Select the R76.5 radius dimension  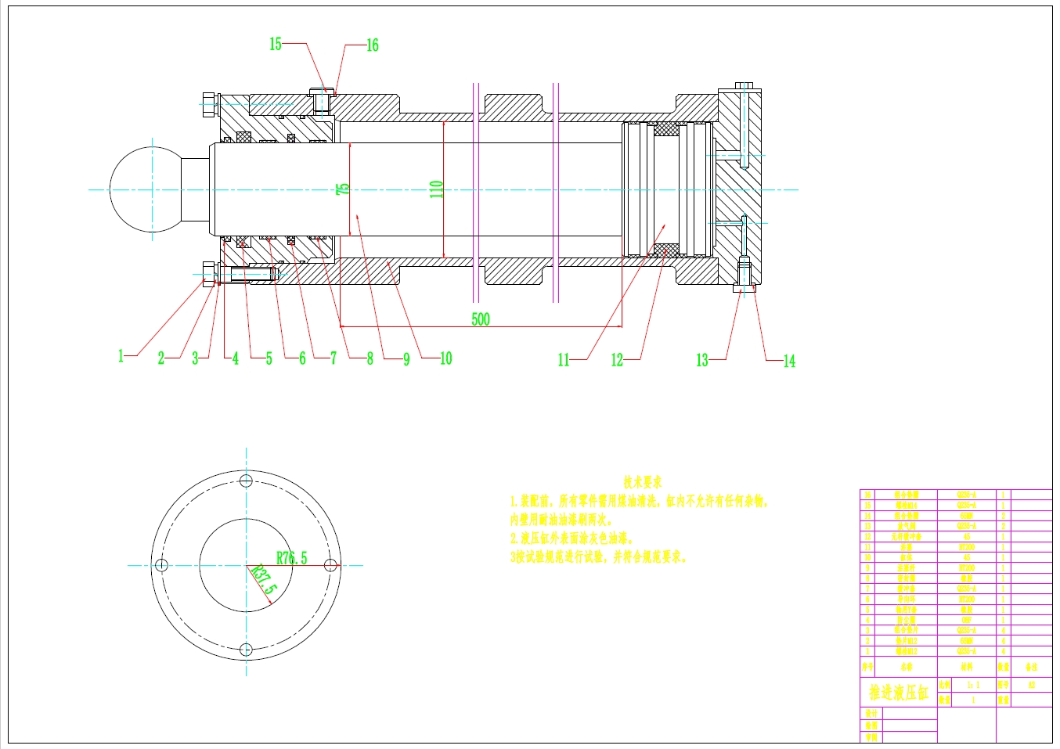click(x=292, y=558)
